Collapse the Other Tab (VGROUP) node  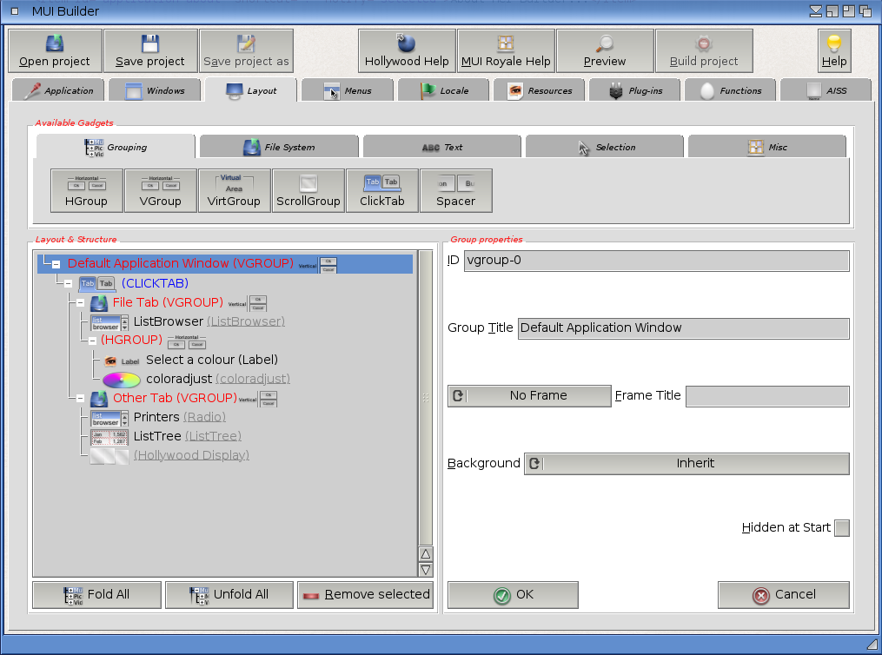coord(81,399)
